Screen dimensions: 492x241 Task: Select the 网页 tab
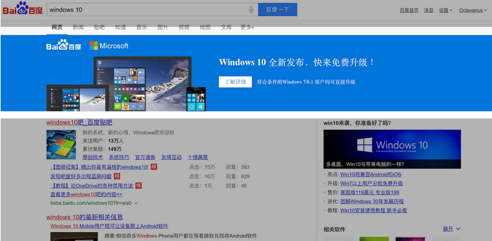click(x=56, y=27)
